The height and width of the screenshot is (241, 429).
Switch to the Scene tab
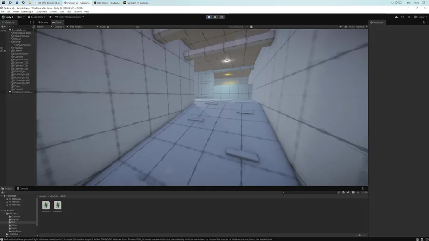43,23
